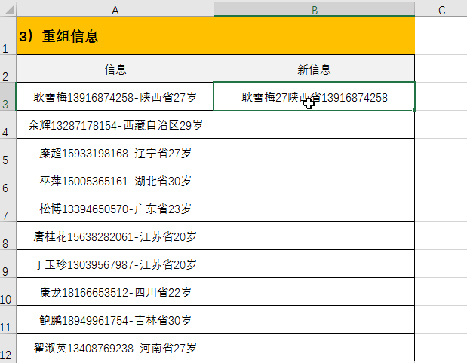Select row 9 header
The image size is (467, 363).
pos(8,264)
